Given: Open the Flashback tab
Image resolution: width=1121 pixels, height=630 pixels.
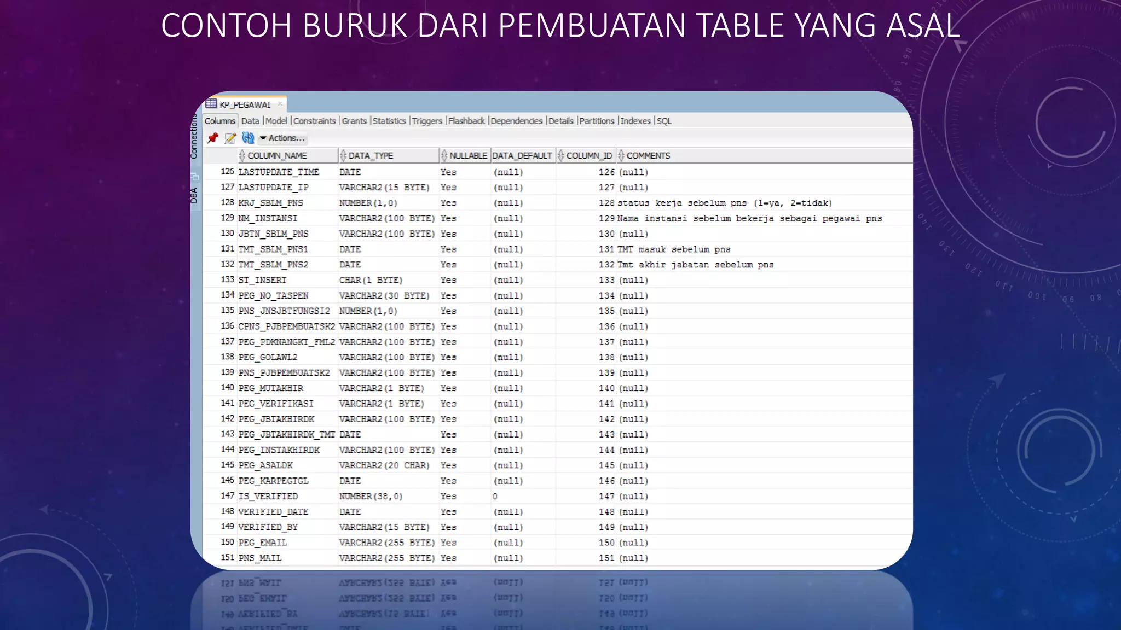Looking at the screenshot, I should [x=466, y=121].
